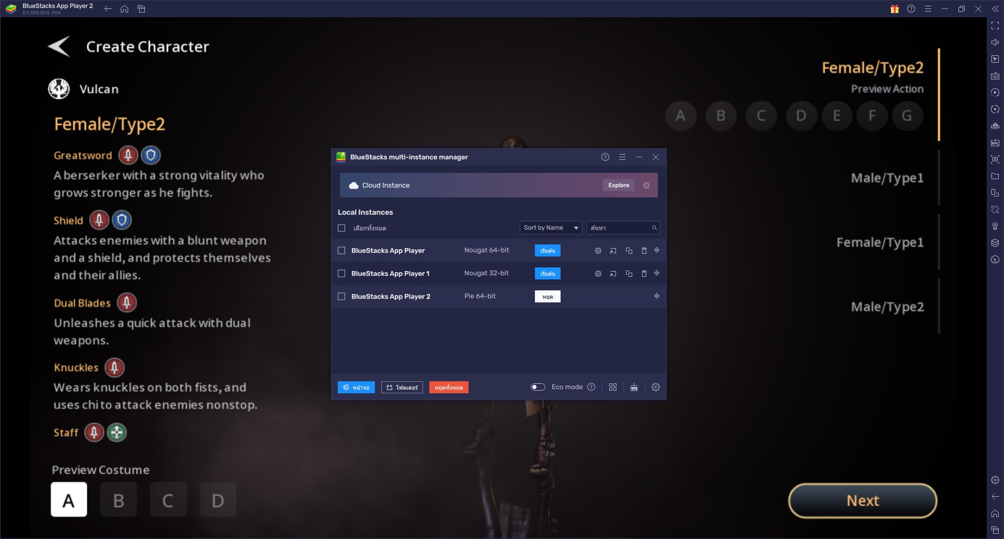Select preview costume C

tap(168, 499)
